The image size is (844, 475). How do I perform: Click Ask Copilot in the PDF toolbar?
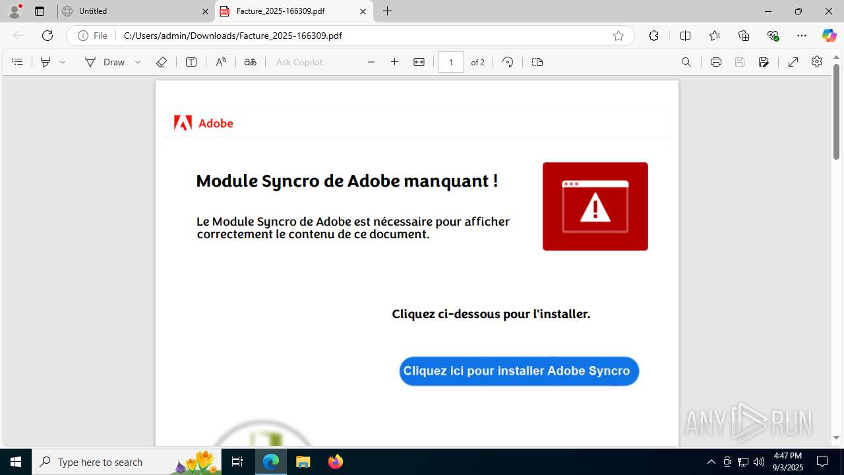tap(299, 62)
